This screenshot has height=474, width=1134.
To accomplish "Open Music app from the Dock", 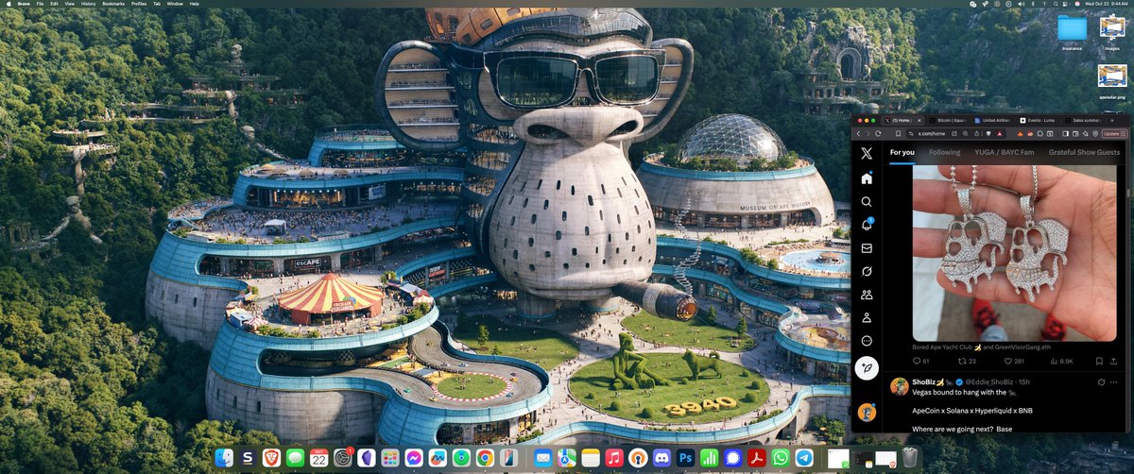I will [x=614, y=457].
